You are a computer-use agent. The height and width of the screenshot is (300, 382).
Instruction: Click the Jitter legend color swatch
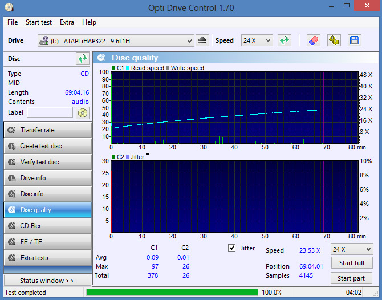click(128, 157)
